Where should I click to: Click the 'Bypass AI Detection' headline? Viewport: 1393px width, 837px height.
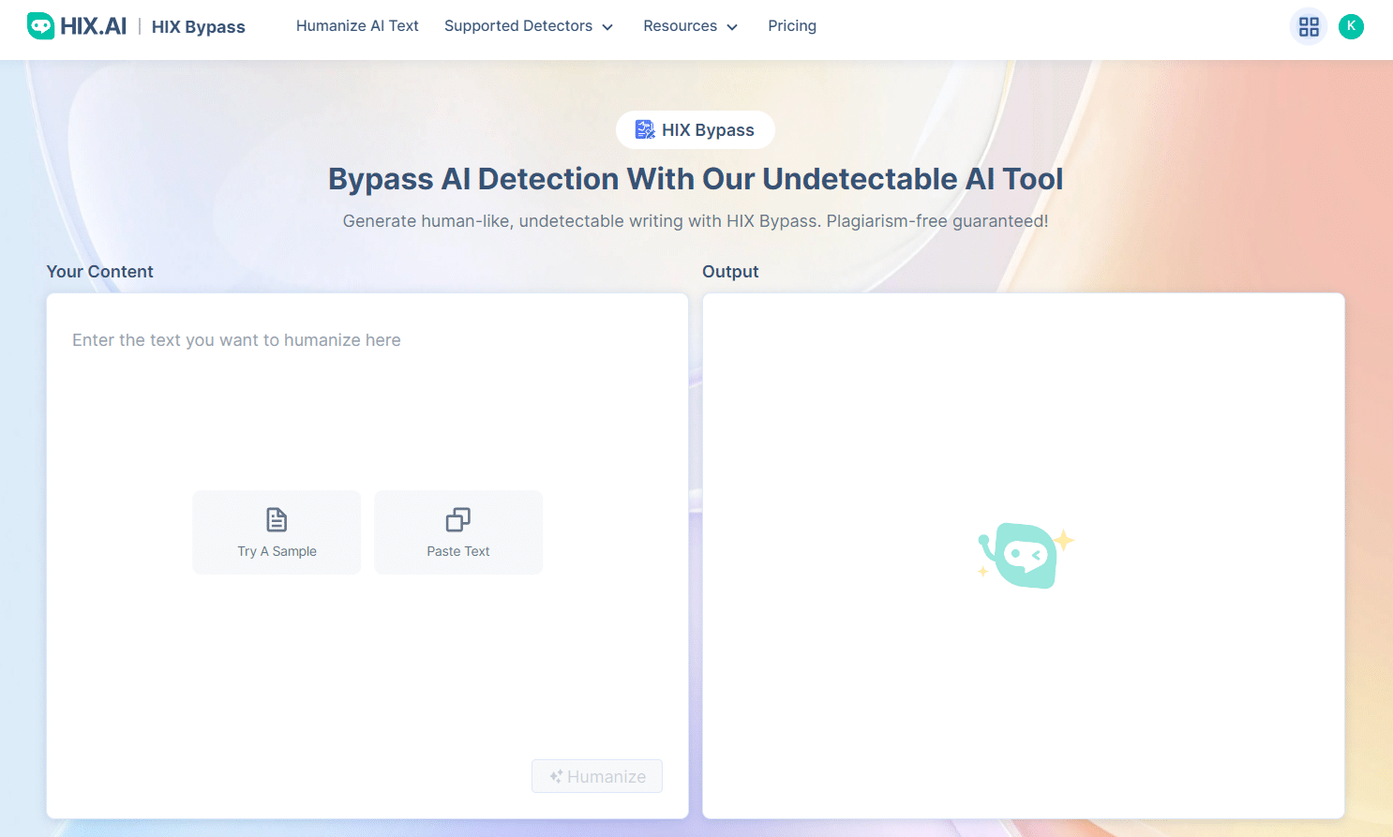tap(696, 179)
